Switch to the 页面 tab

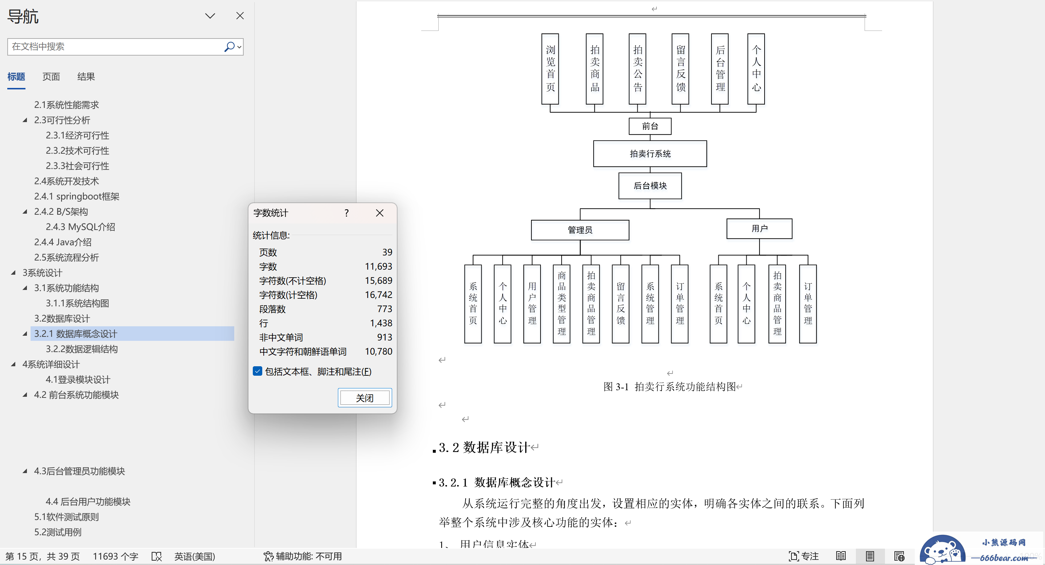pyautogui.click(x=51, y=77)
